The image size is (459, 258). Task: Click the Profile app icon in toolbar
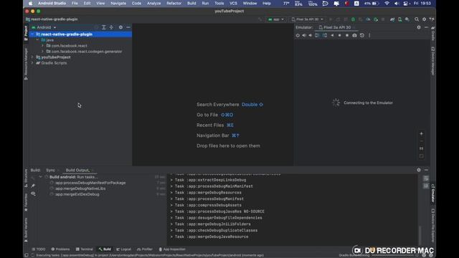click(x=368, y=19)
